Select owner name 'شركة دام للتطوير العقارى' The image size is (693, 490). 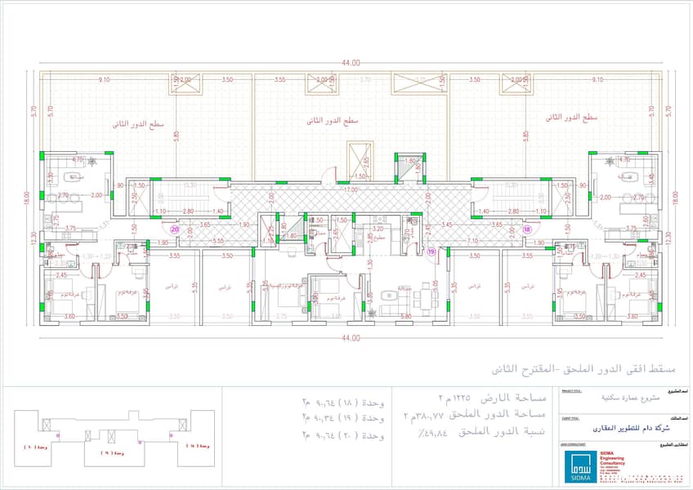(632, 428)
